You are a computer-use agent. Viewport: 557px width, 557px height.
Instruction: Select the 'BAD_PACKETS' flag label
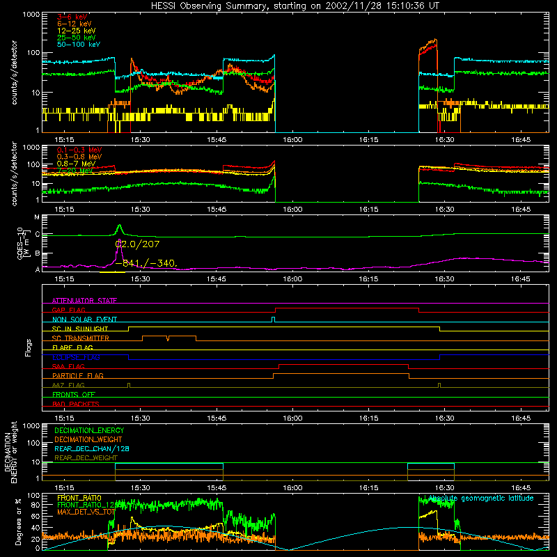[x=76, y=404]
